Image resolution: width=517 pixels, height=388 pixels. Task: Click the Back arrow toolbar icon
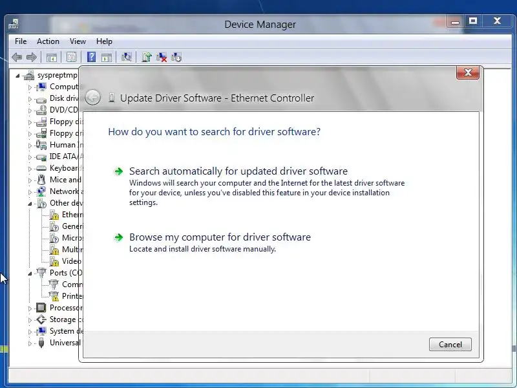(17, 58)
